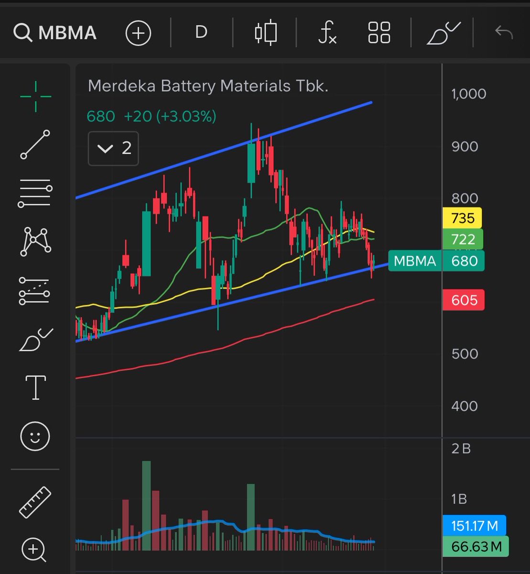Image resolution: width=530 pixels, height=574 pixels.
Task: Click the MBMA 680 current price label
Action: (x=436, y=261)
